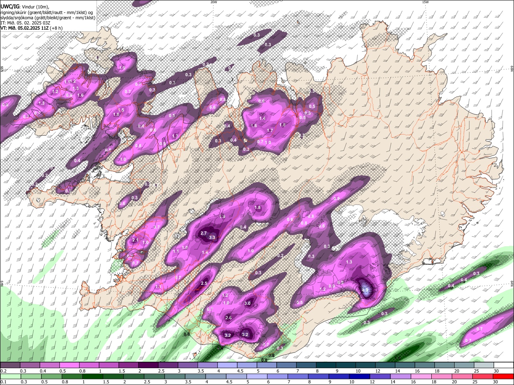Click the 'rigning/skúrir (grænt/blátt/rautt' legend description line
The height and width of the screenshot is (385, 514).
[x=47, y=12]
